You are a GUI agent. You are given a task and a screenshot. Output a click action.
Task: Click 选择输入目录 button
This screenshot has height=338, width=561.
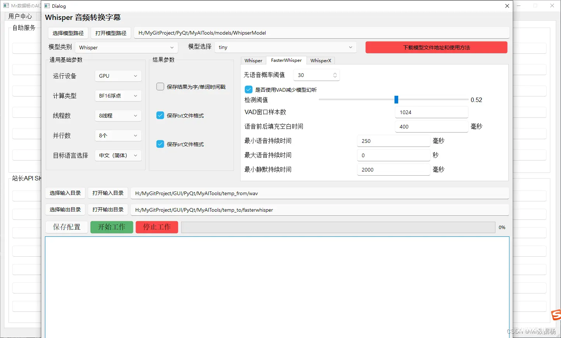tap(65, 193)
